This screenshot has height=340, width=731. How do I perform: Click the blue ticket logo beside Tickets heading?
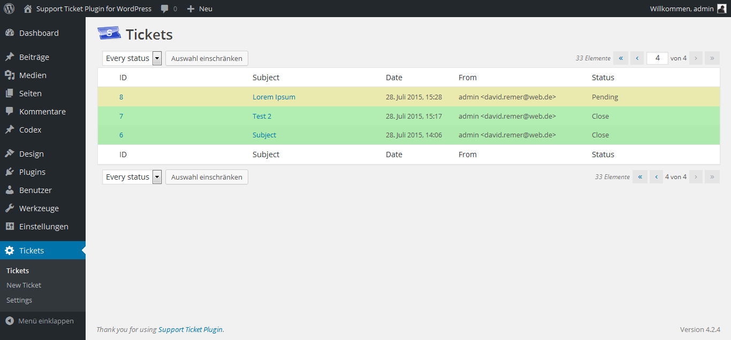coord(109,34)
